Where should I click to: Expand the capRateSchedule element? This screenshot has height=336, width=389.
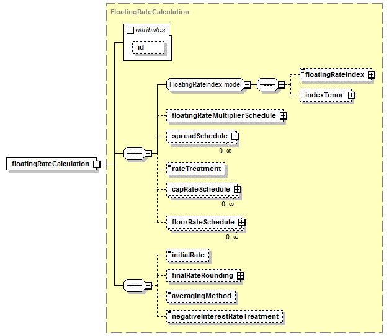tap(237, 189)
